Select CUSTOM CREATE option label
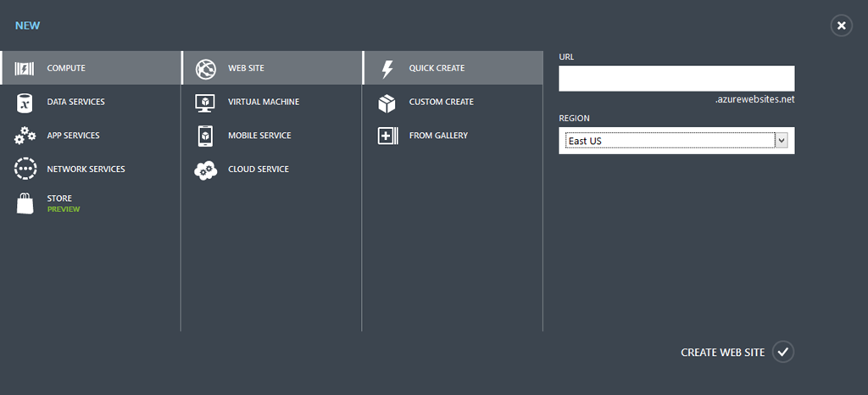The image size is (868, 395). [441, 102]
